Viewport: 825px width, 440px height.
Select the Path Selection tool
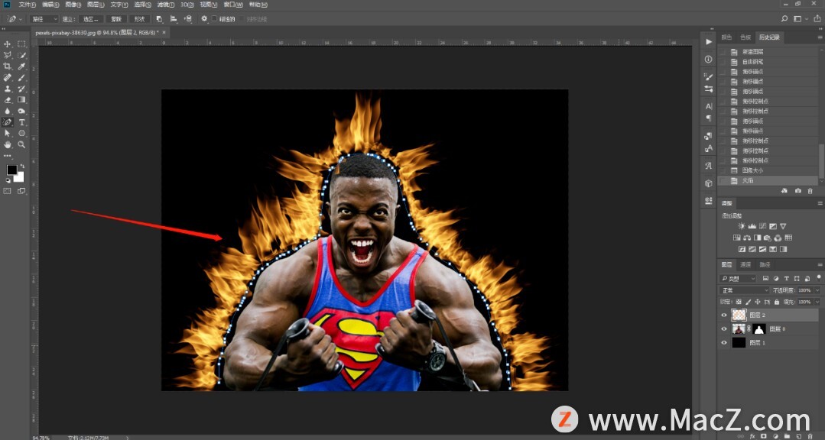[x=8, y=134]
